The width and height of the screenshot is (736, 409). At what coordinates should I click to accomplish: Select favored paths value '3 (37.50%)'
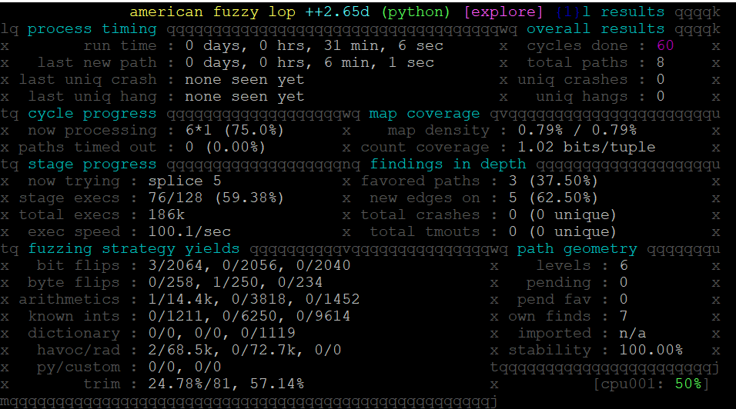click(554, 181)
